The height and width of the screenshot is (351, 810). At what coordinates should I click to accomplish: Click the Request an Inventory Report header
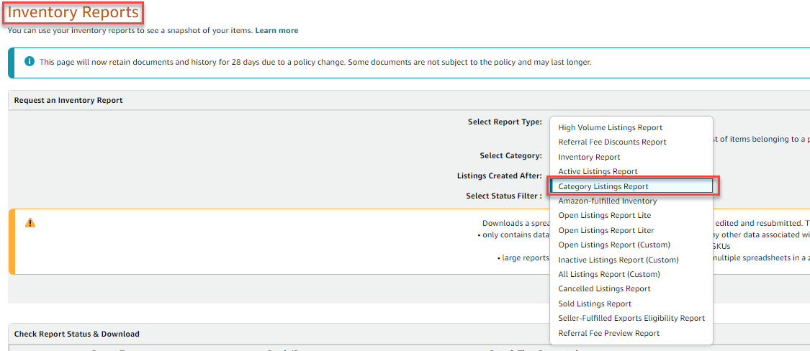pos(68,100)
